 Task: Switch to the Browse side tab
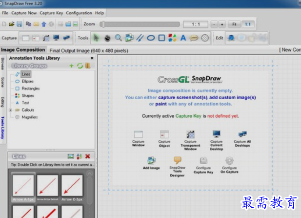pyautogui.click(x=2, y=64)
